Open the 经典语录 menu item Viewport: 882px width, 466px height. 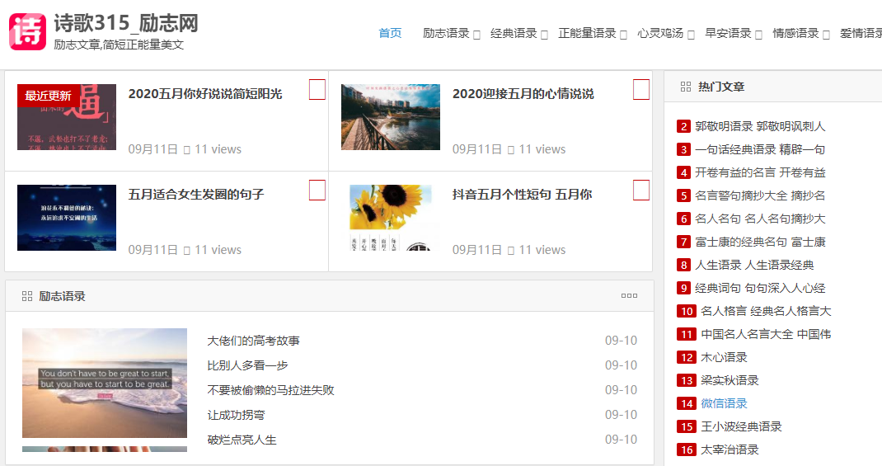(x=514, y=33)
